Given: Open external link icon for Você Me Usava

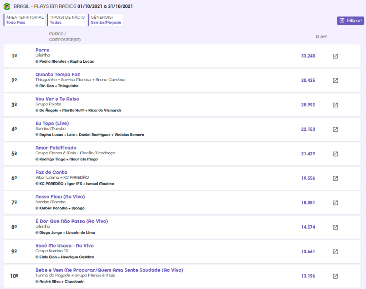Looking at the screenshot, I should [x=335, y=252].
